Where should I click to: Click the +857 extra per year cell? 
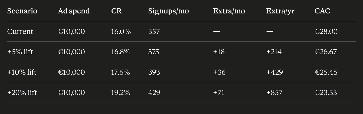(274, 92)
